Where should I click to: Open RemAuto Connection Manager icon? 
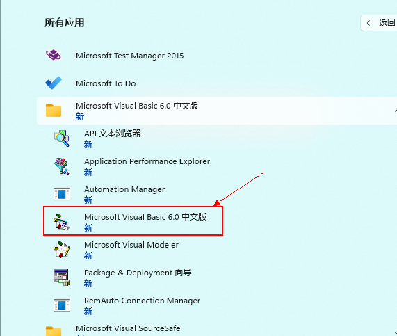62,305
